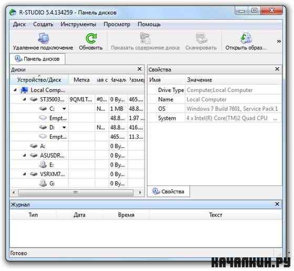Collapse the ASUSDR drive node
Screen dimensions: 294x271
tap(24, 155)
